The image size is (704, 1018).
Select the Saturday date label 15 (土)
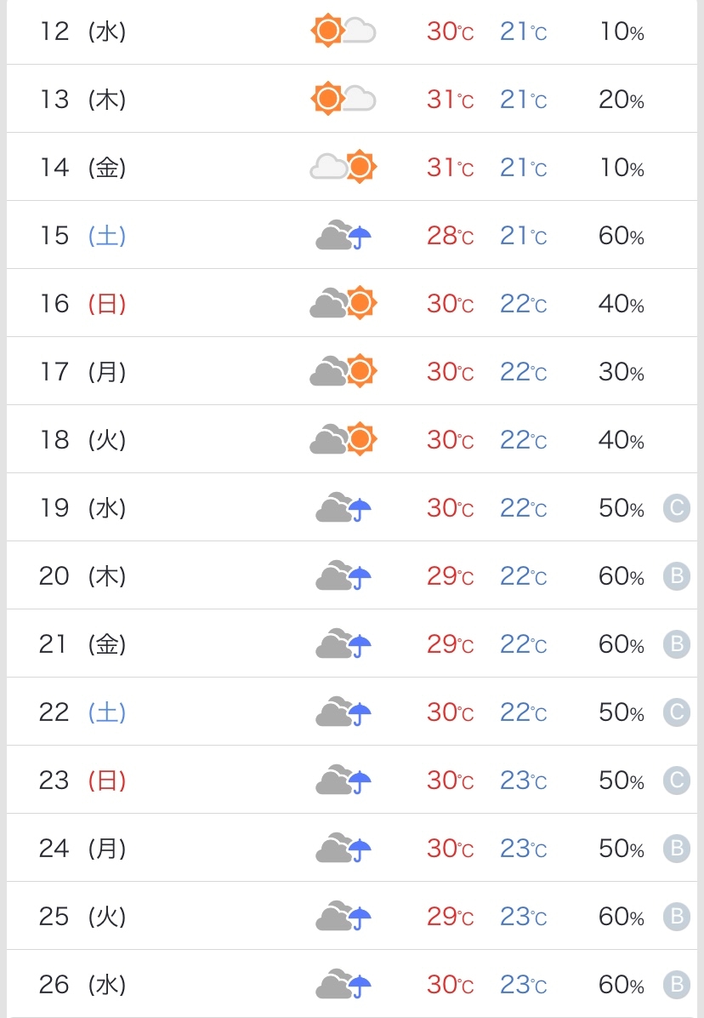pyautogui.click(x=83, y=235)
